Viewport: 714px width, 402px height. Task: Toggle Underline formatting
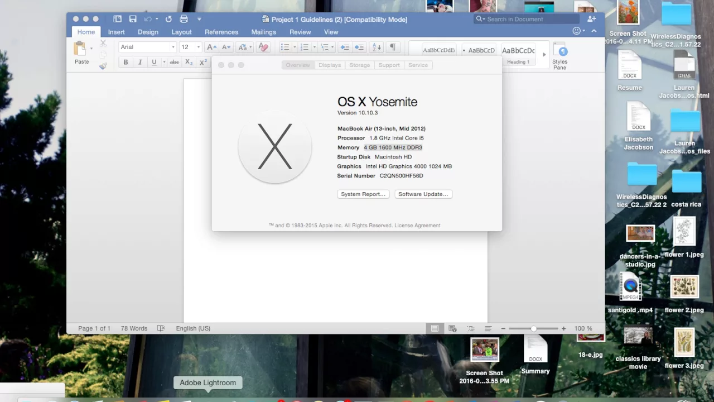(154, 62)
